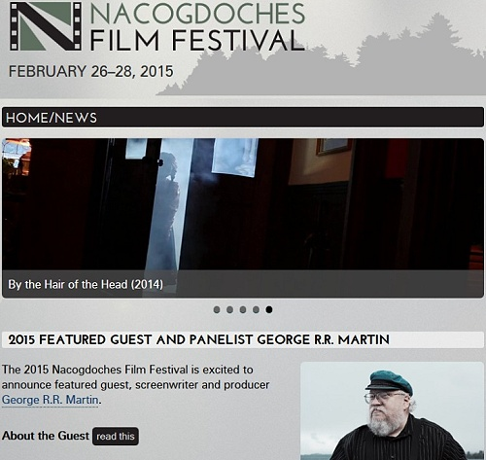
Task: Open the HOME/NEWS menu bar
Action: click(243, 118)
